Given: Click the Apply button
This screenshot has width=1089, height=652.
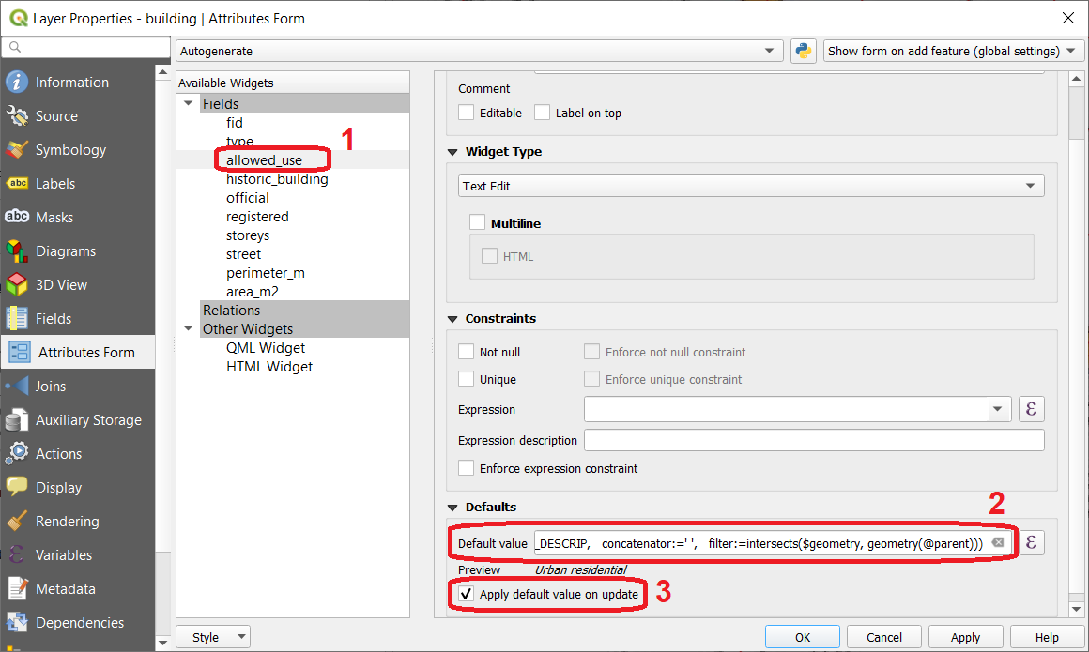Looking at the screenshot, I should tap(965, 637).
